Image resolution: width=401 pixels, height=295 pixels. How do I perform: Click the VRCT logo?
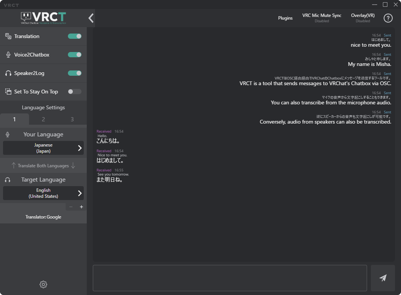(43, 18)
